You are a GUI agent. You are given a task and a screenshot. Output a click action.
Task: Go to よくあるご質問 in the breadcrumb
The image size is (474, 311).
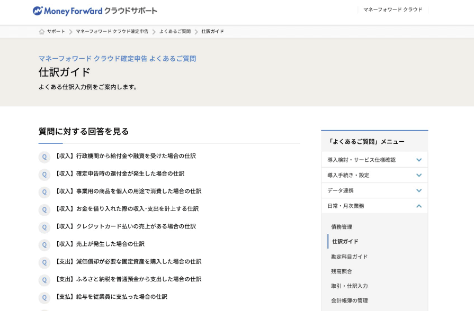pos(175,31)
